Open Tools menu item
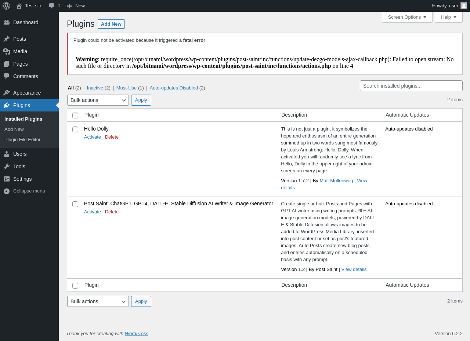Viewport: 470px width, 341px height. click(x=29, y=166)
